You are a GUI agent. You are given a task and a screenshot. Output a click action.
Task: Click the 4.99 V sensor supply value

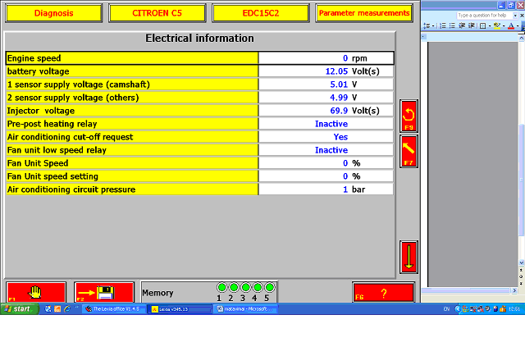(x=344, y=98)
